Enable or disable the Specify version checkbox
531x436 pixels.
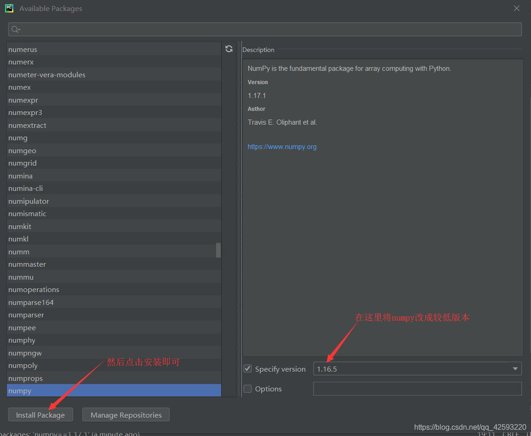pos(247,368)
